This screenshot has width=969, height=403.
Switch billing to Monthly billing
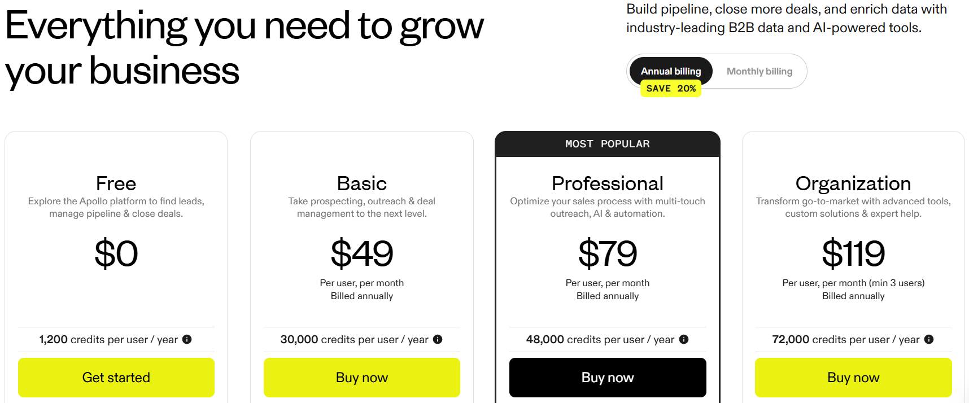tap(760, 71)
